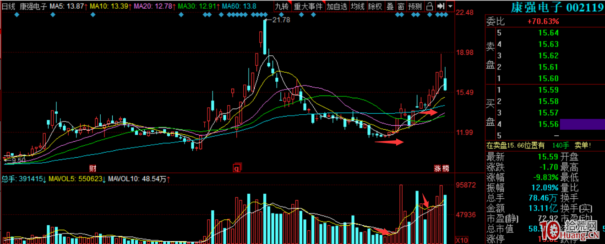Open 重大事件 major events
This screenshot has width=605, height=244.
tap(308, 6)
